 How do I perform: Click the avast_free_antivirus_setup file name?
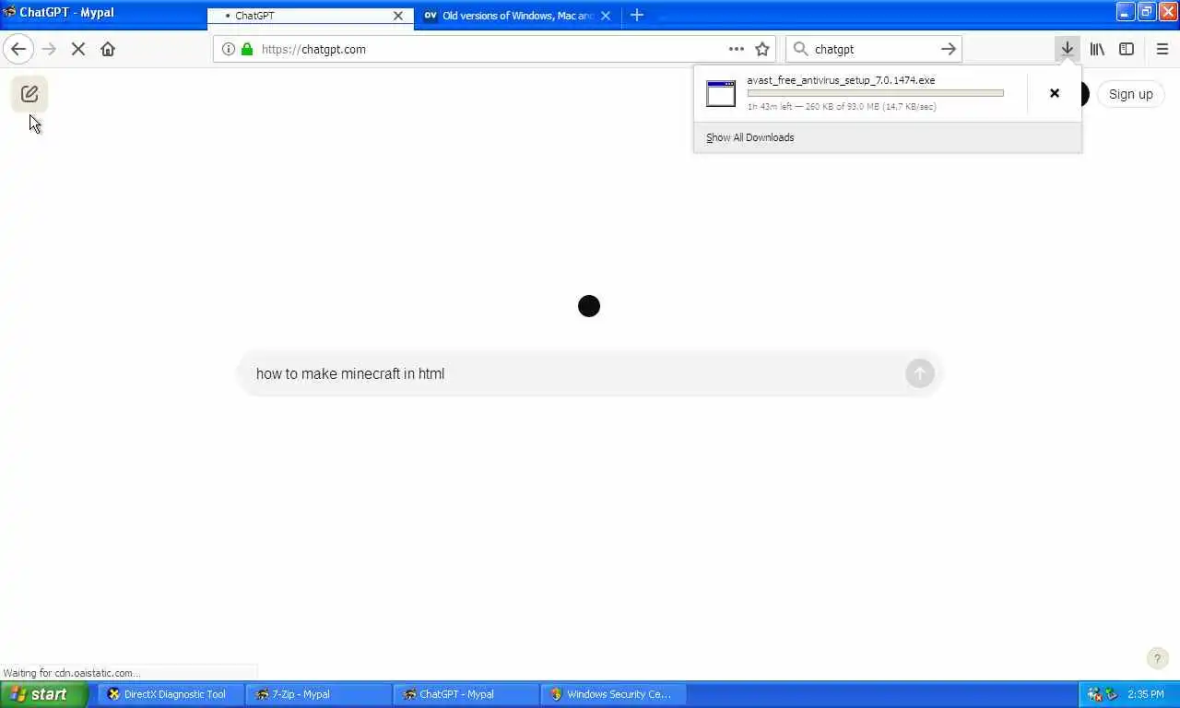[x=841, y=80]
